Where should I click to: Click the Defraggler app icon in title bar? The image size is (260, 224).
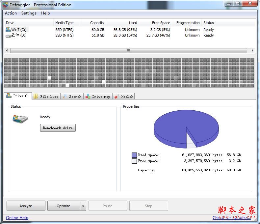click(5, 5)
